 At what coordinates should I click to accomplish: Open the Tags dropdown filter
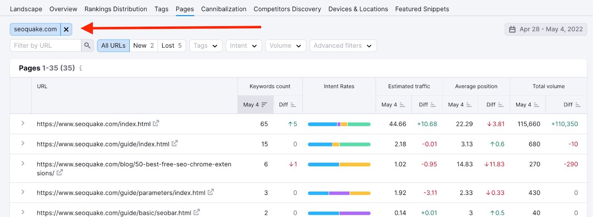pyautogui.click(x=205, y=46)
